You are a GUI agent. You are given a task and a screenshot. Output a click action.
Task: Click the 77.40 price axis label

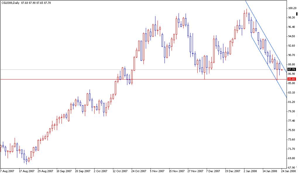292,121
